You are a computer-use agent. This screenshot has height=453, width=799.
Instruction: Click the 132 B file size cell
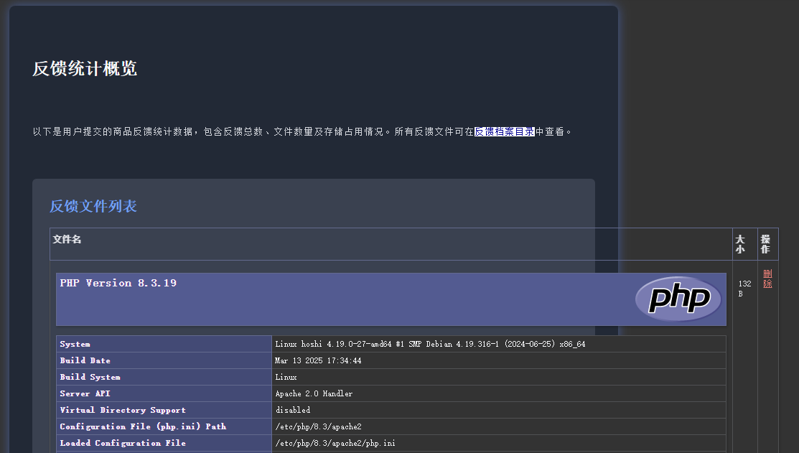point(744,289)
